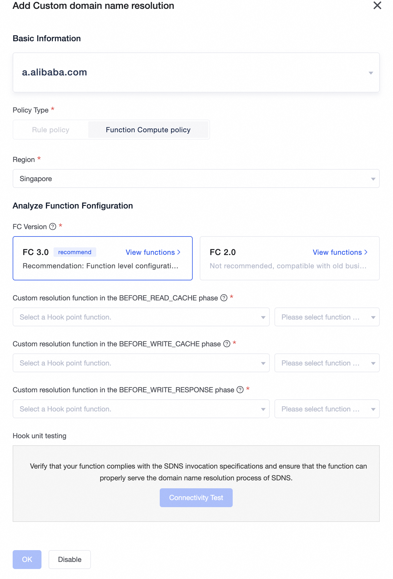Open the Singapore region dropdown
Viewport: 393px width, 579px height.
tap(196, 178)
